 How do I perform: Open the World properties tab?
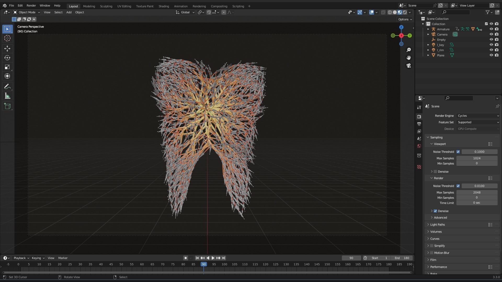[419, 146]
